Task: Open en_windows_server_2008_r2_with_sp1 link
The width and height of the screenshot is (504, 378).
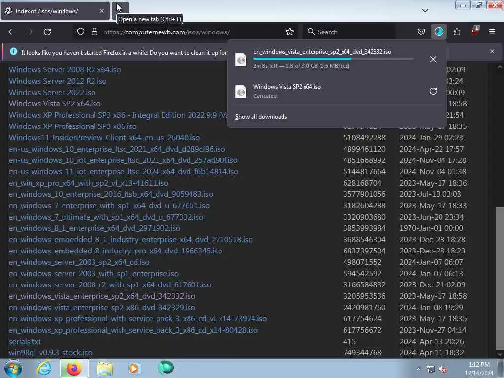Action: (x=110, y=285)
